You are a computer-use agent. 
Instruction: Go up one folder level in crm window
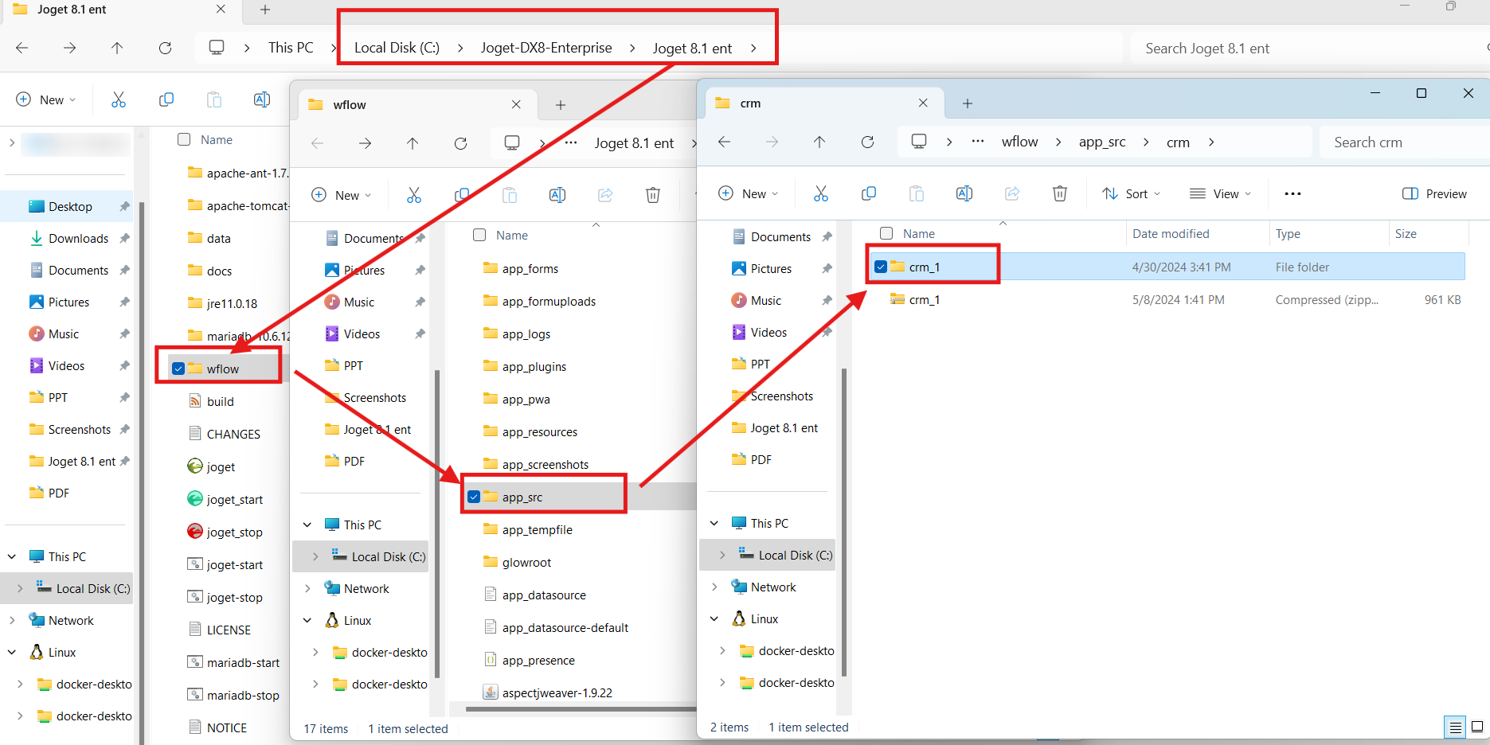pyautogui.click(x=819, y=142)
